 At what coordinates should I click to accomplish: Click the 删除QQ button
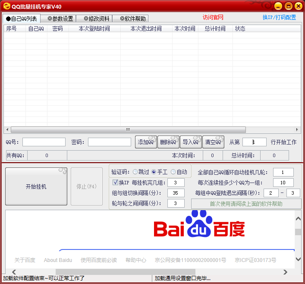[168, 142]
